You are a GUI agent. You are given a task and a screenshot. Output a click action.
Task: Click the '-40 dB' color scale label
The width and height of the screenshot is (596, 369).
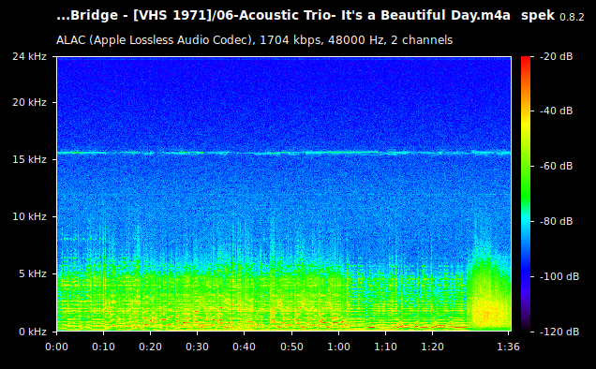coord(556,111)
